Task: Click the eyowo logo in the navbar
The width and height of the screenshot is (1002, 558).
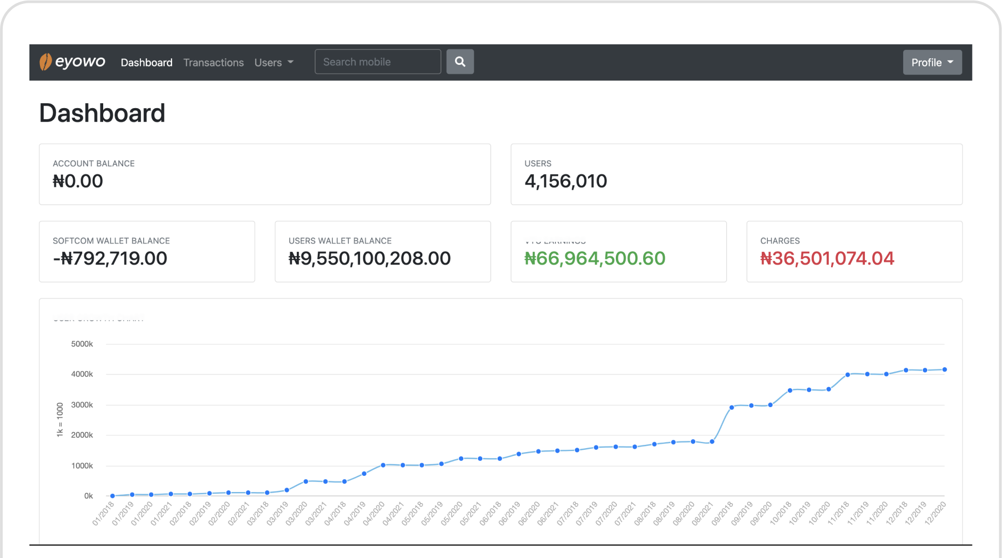Action: (x=72, y=62)
